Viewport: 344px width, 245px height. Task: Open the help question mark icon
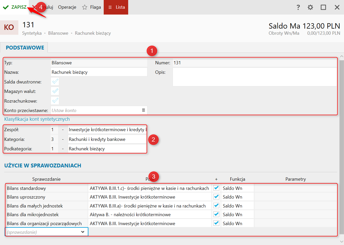point(298,7)
